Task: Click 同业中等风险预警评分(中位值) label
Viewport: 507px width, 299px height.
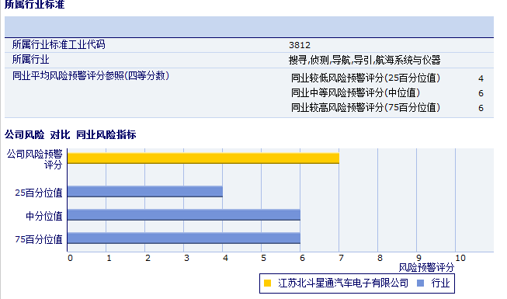Action: [356, 93]
